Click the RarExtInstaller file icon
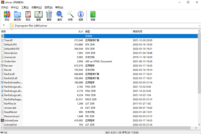This screenshot has width=201, height=134. coord(2,82)
